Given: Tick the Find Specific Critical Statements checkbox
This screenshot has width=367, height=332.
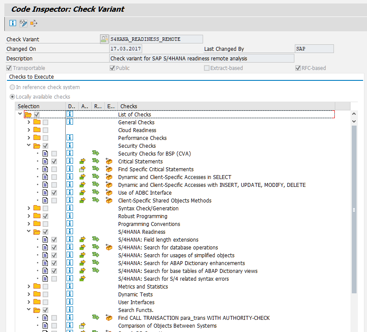Looking at the screenshot, I should point(54,169).
